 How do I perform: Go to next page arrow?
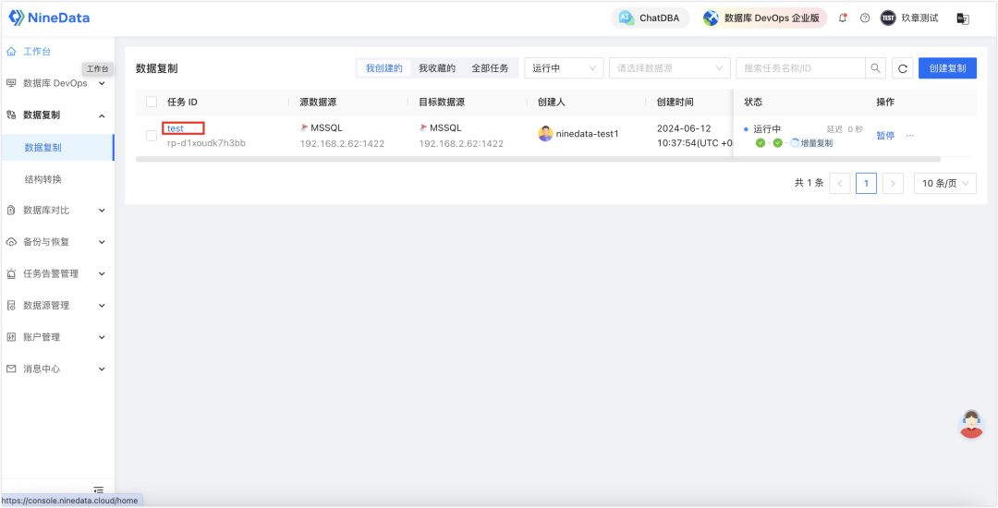click(893, 183)
